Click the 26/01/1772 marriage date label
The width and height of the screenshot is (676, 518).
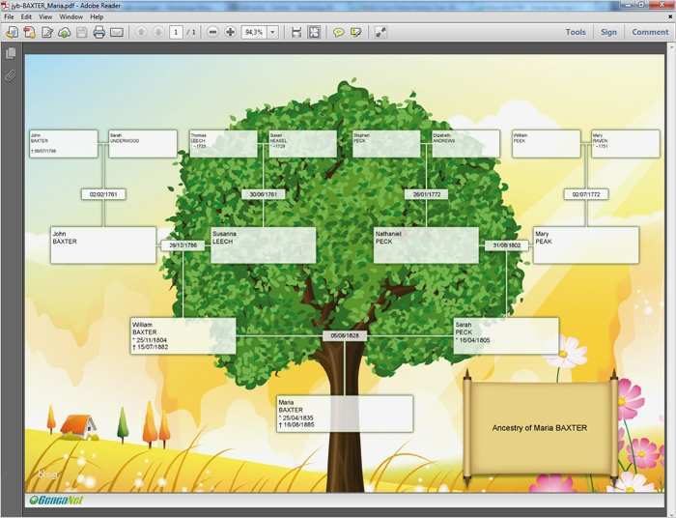[x=427, y=194]
